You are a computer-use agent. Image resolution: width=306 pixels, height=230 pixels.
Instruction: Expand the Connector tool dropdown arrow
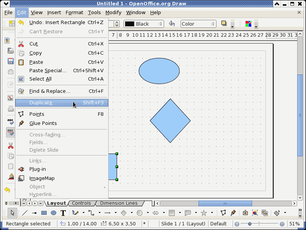pyautogui.click(x=99, y=213)
